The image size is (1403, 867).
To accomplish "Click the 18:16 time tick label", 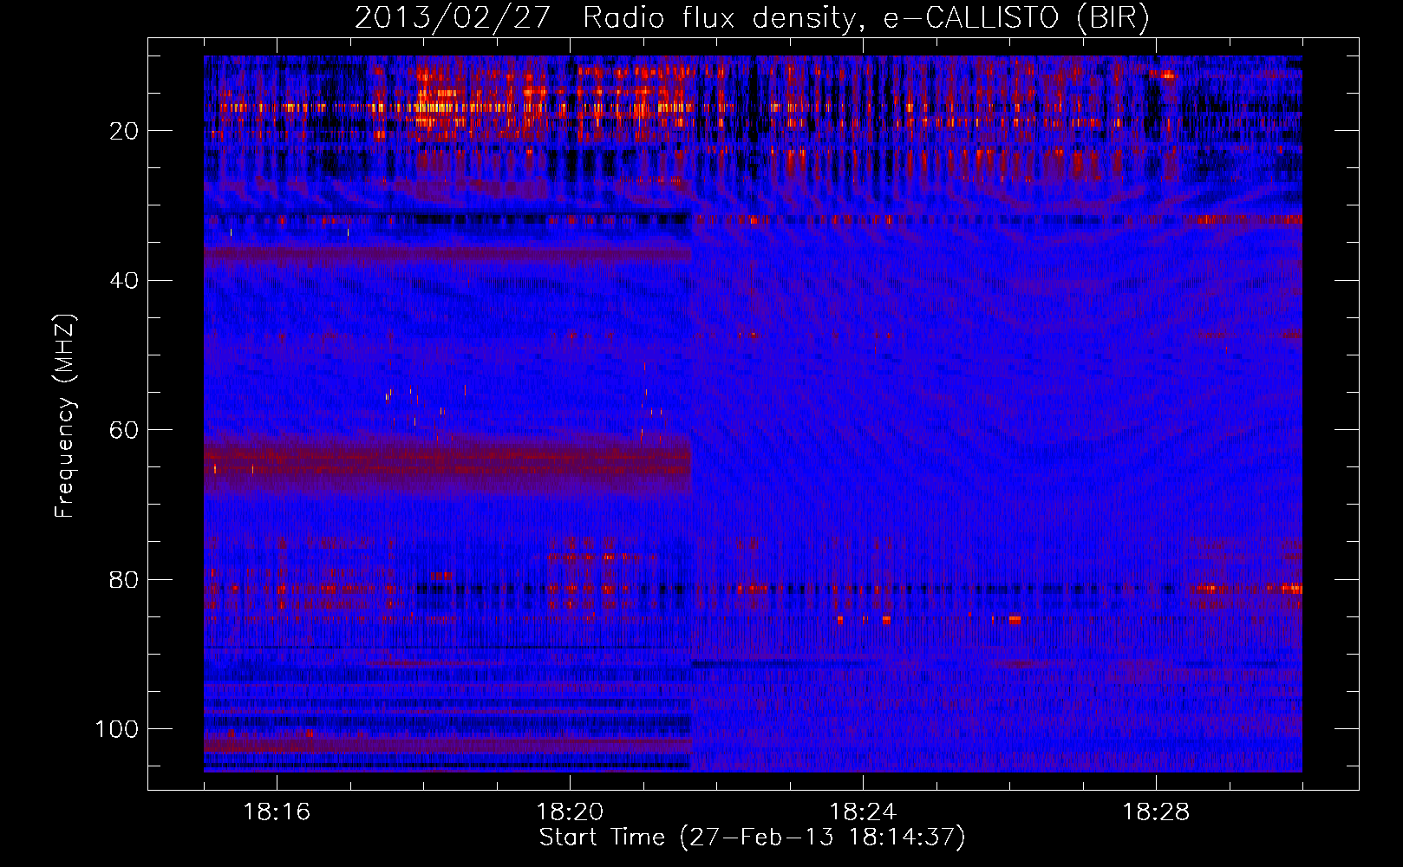I will (x=277, y=812).
